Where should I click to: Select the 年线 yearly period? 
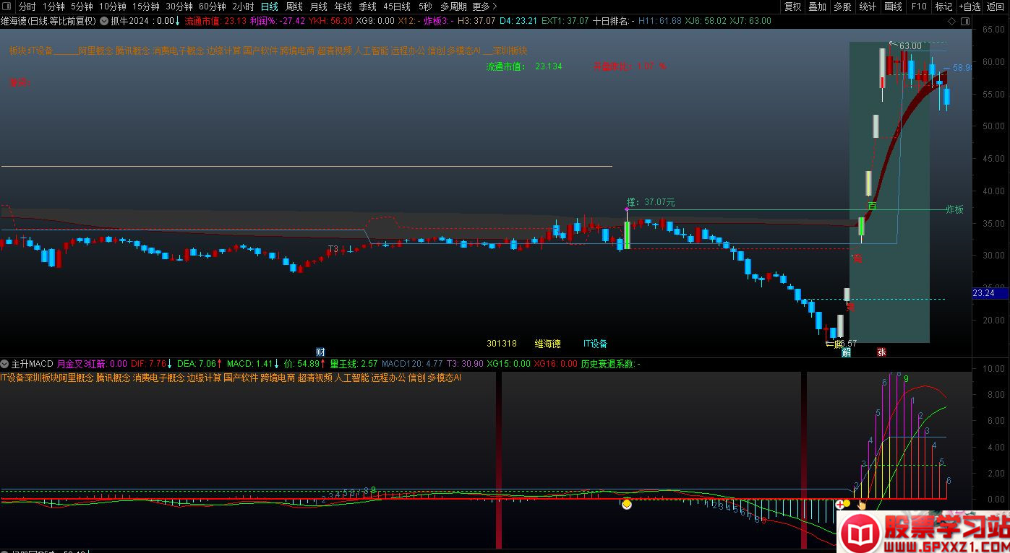pos(343,6)
